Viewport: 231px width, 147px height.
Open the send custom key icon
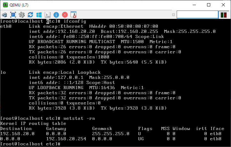point(48,15)
